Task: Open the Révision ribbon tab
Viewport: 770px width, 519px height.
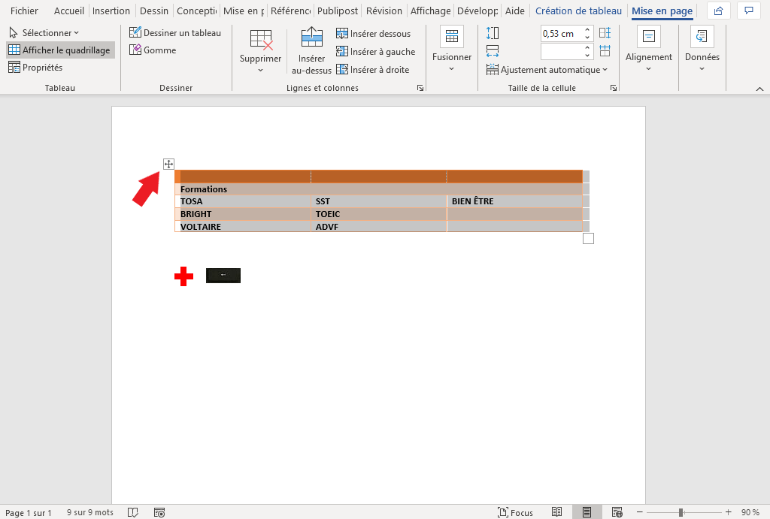Action: coord(383,11)
